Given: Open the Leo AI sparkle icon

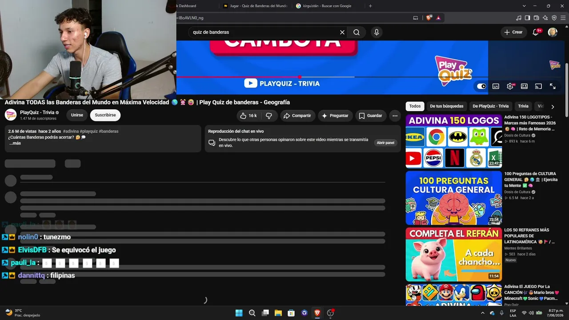Looking at the screenshot, I should [545, 18].
